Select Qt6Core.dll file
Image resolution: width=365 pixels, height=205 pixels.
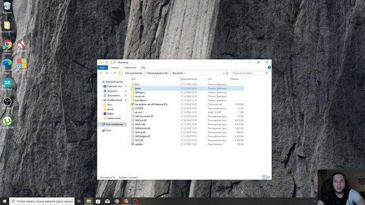pyautogui.click(x=140, y=120)
